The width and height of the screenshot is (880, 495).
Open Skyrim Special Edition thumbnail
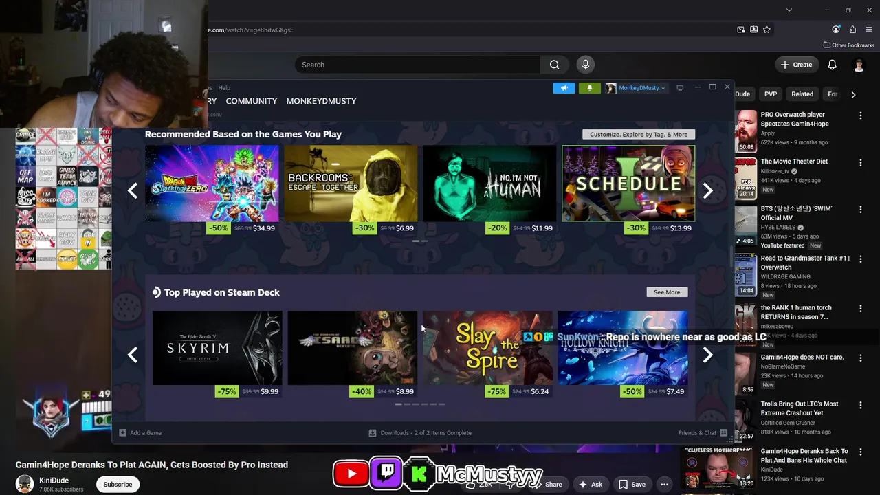click(217, 348)
